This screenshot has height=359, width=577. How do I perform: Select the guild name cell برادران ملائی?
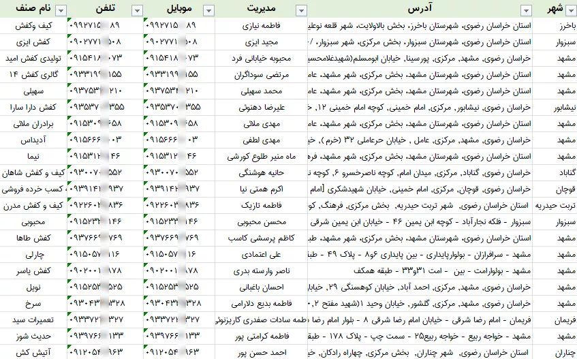click(x=33, y=123)
